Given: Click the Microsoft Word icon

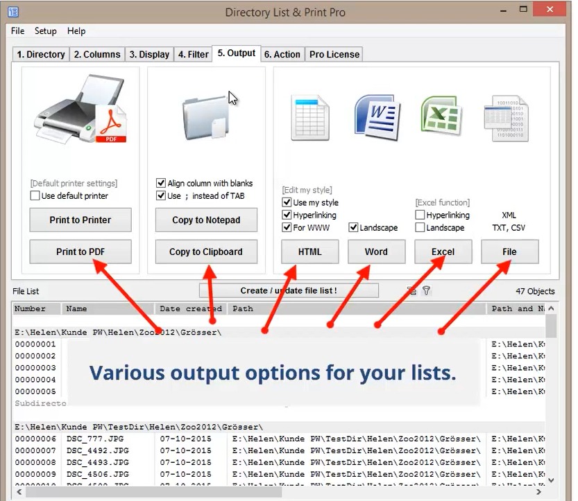Looking at the screenshot, I should [x=377, y=117].
